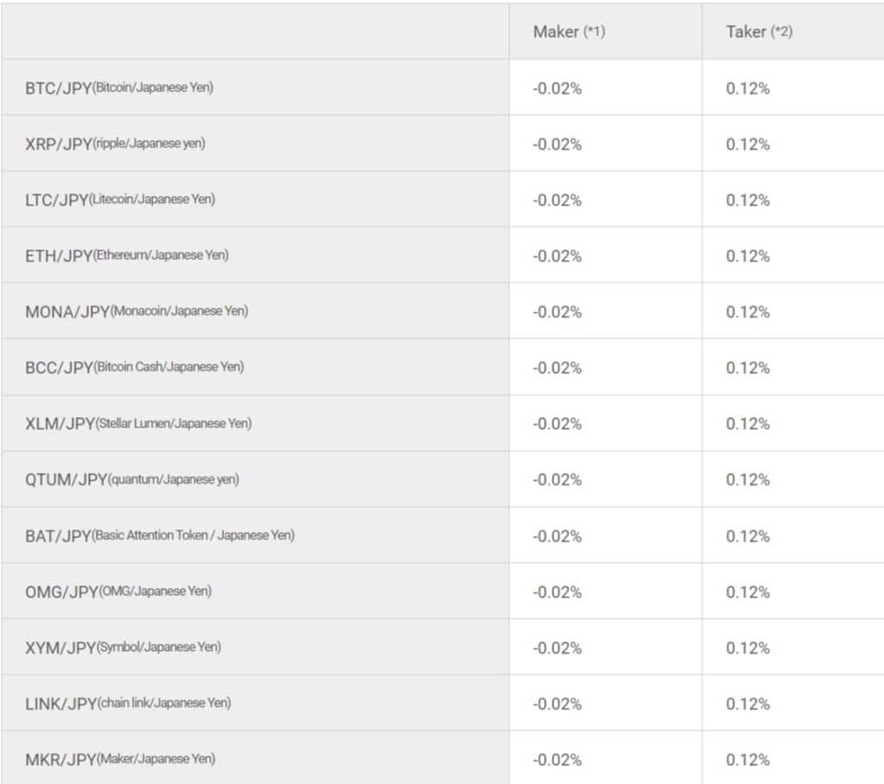Click the BTC/JPY maker fee value -0.02%

point(557,88)
